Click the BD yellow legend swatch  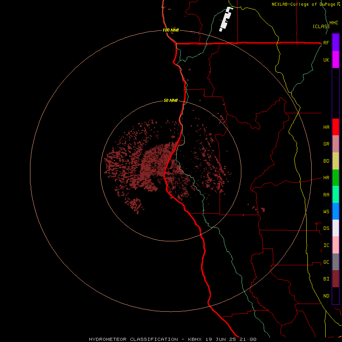pos(336,161)
